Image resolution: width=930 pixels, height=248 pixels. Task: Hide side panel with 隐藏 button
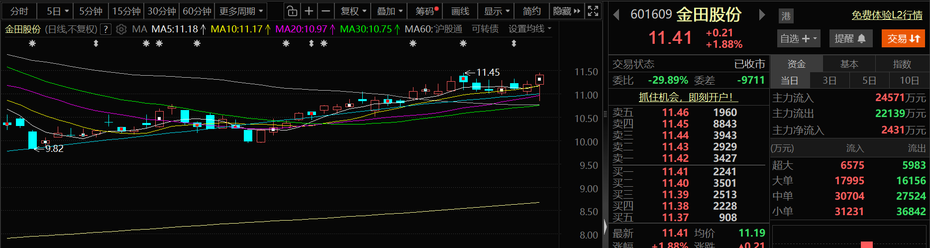pyautogui.click(x=566, y=11)
